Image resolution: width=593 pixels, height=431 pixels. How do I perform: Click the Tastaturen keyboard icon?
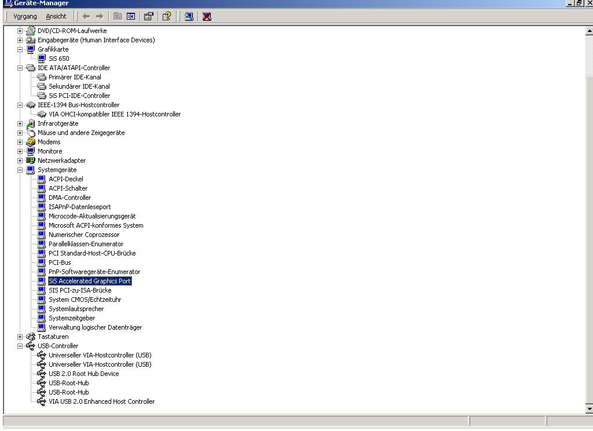click(x=31, y=337)
